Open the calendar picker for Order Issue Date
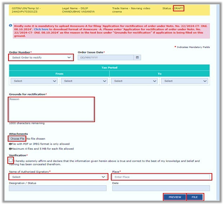The height and width of the screenshot is (205, 224). (x=137, y=58)
